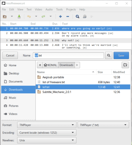Click the Downloads path bar button
132x145 pixels.
click(67, 65)
